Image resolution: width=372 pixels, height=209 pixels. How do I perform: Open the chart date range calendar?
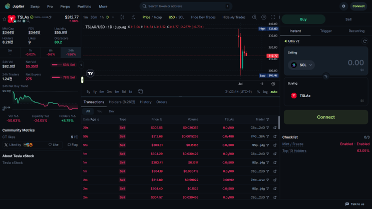140,91
